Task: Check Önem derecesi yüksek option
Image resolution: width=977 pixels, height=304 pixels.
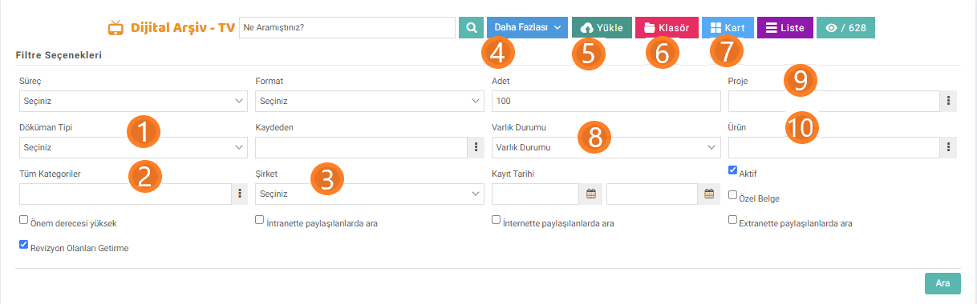Action: tap(23, 219)
